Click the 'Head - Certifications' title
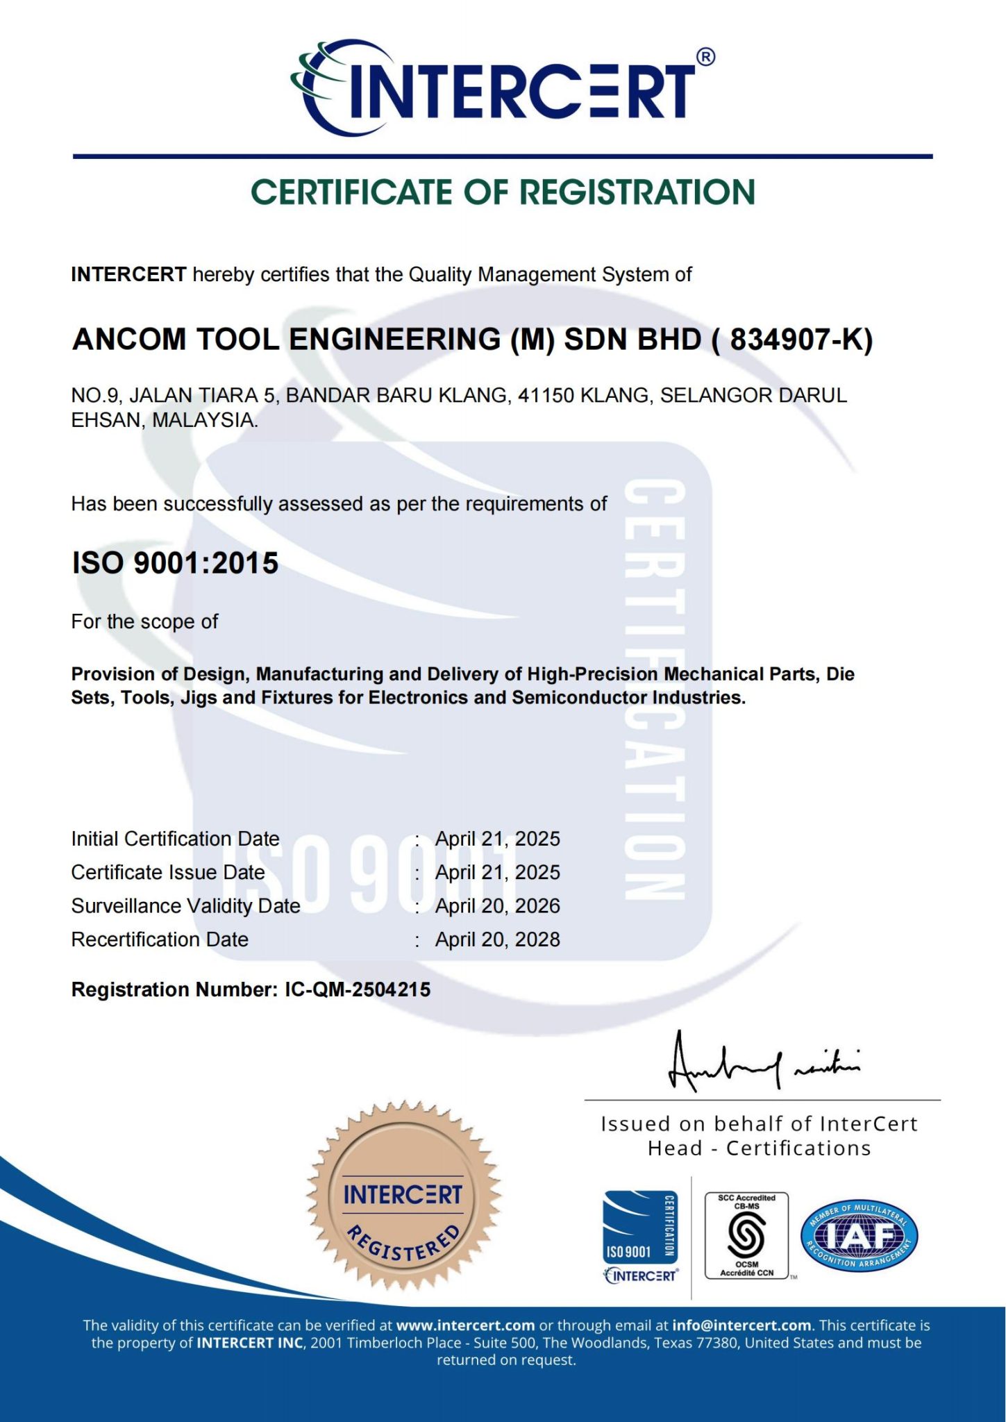The image size is (1006, 1422). [x=759, y=1148]
